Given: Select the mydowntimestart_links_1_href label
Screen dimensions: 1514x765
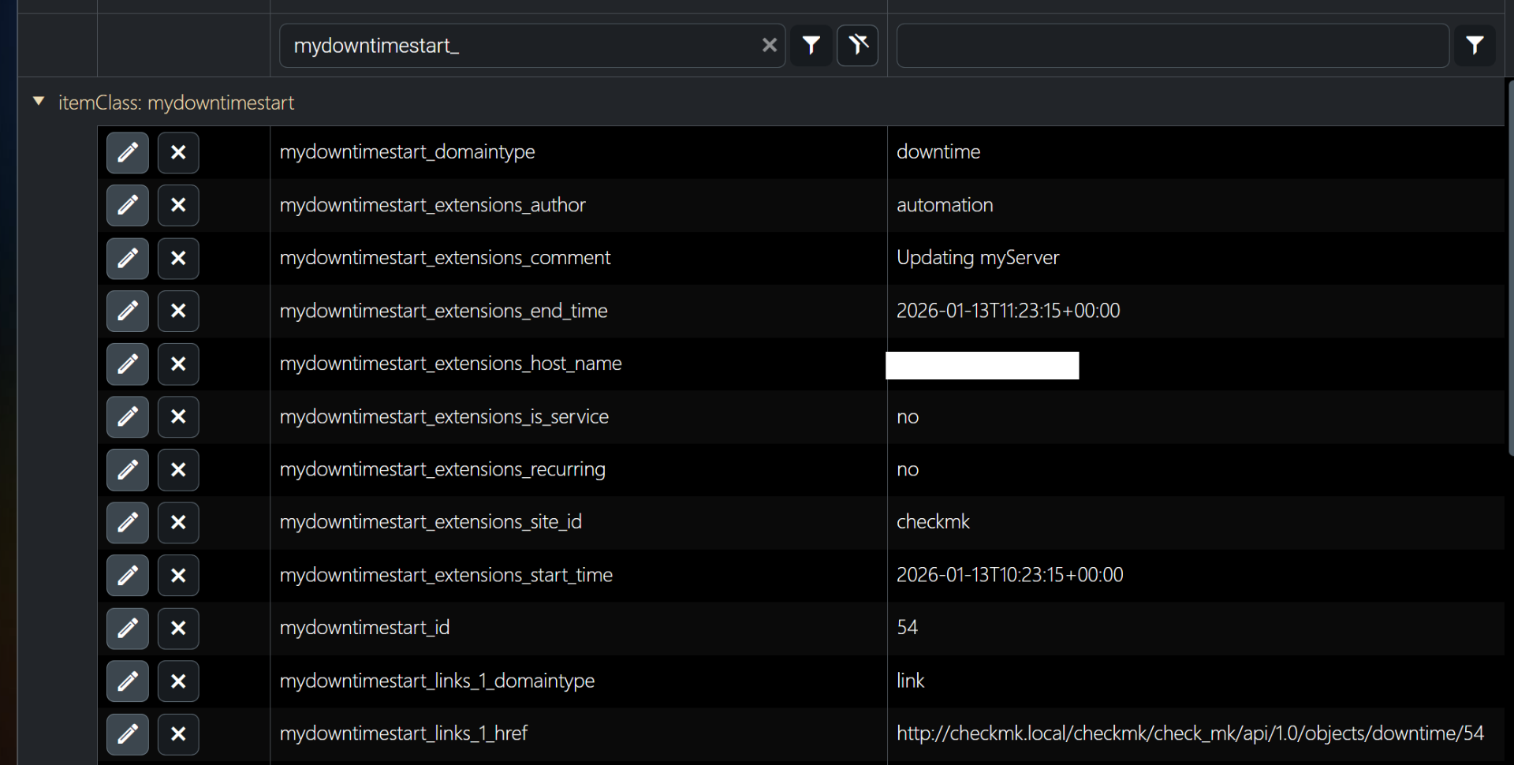Looking at the screenshot, I should (x=403, y=733).
